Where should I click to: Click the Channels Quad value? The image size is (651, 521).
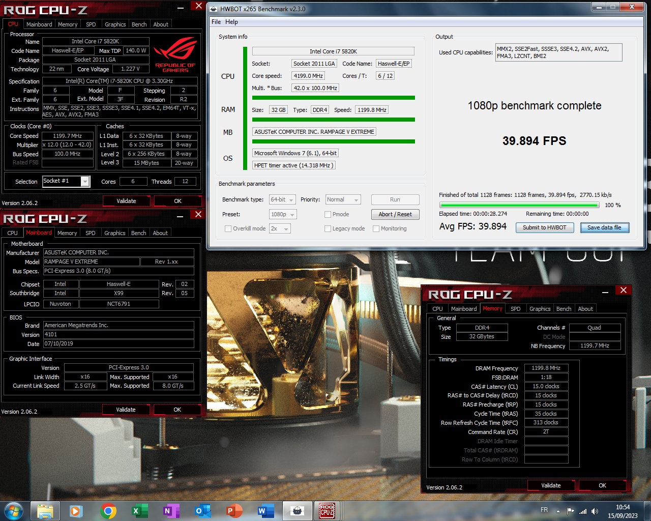click(x=595, y=328)
